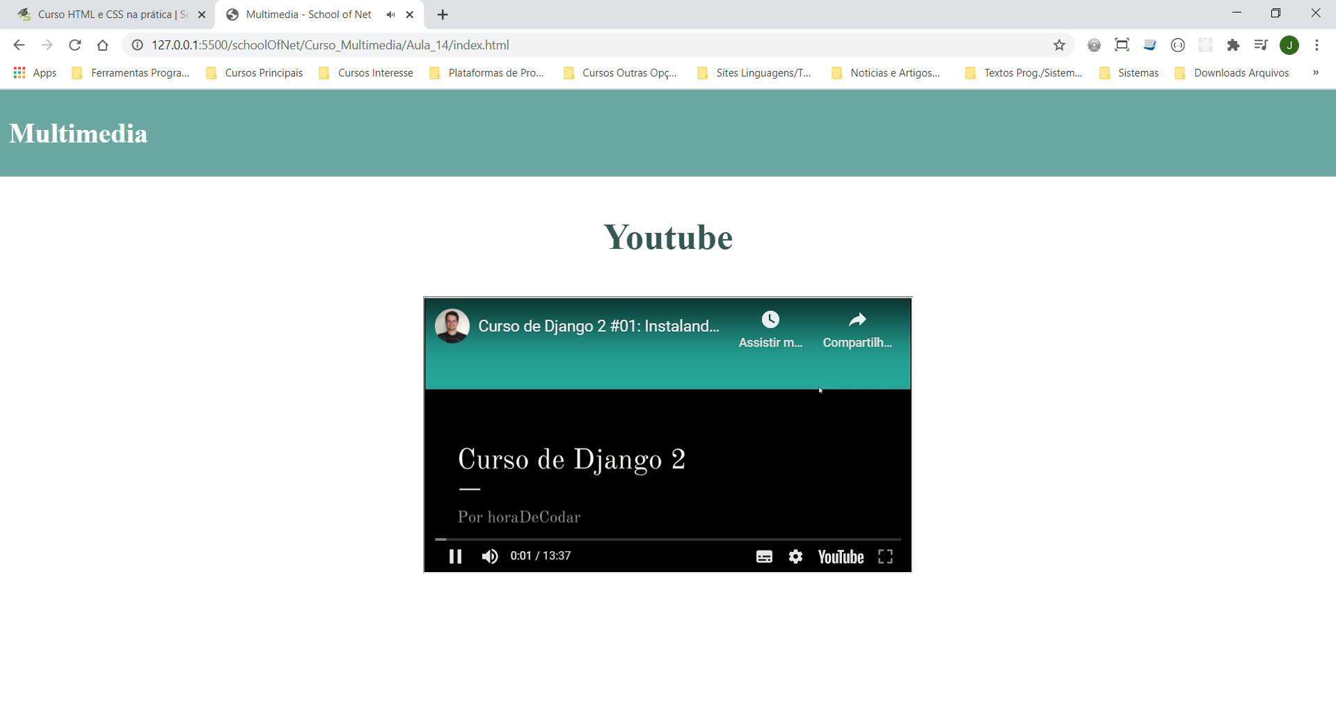Mute the video volume speaker icon
This screenshot has height=716, width=1336.
tap(490, 556)
